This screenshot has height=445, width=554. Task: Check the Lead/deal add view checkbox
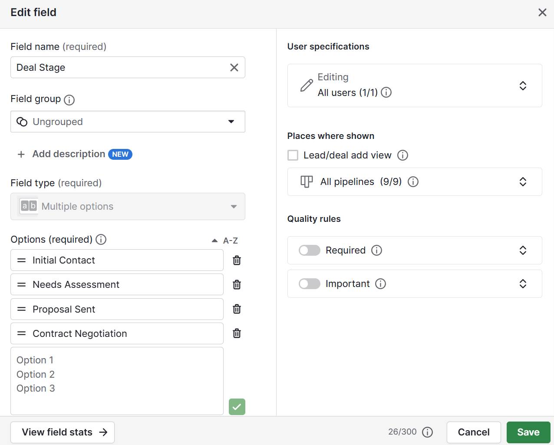click(293, 155)
